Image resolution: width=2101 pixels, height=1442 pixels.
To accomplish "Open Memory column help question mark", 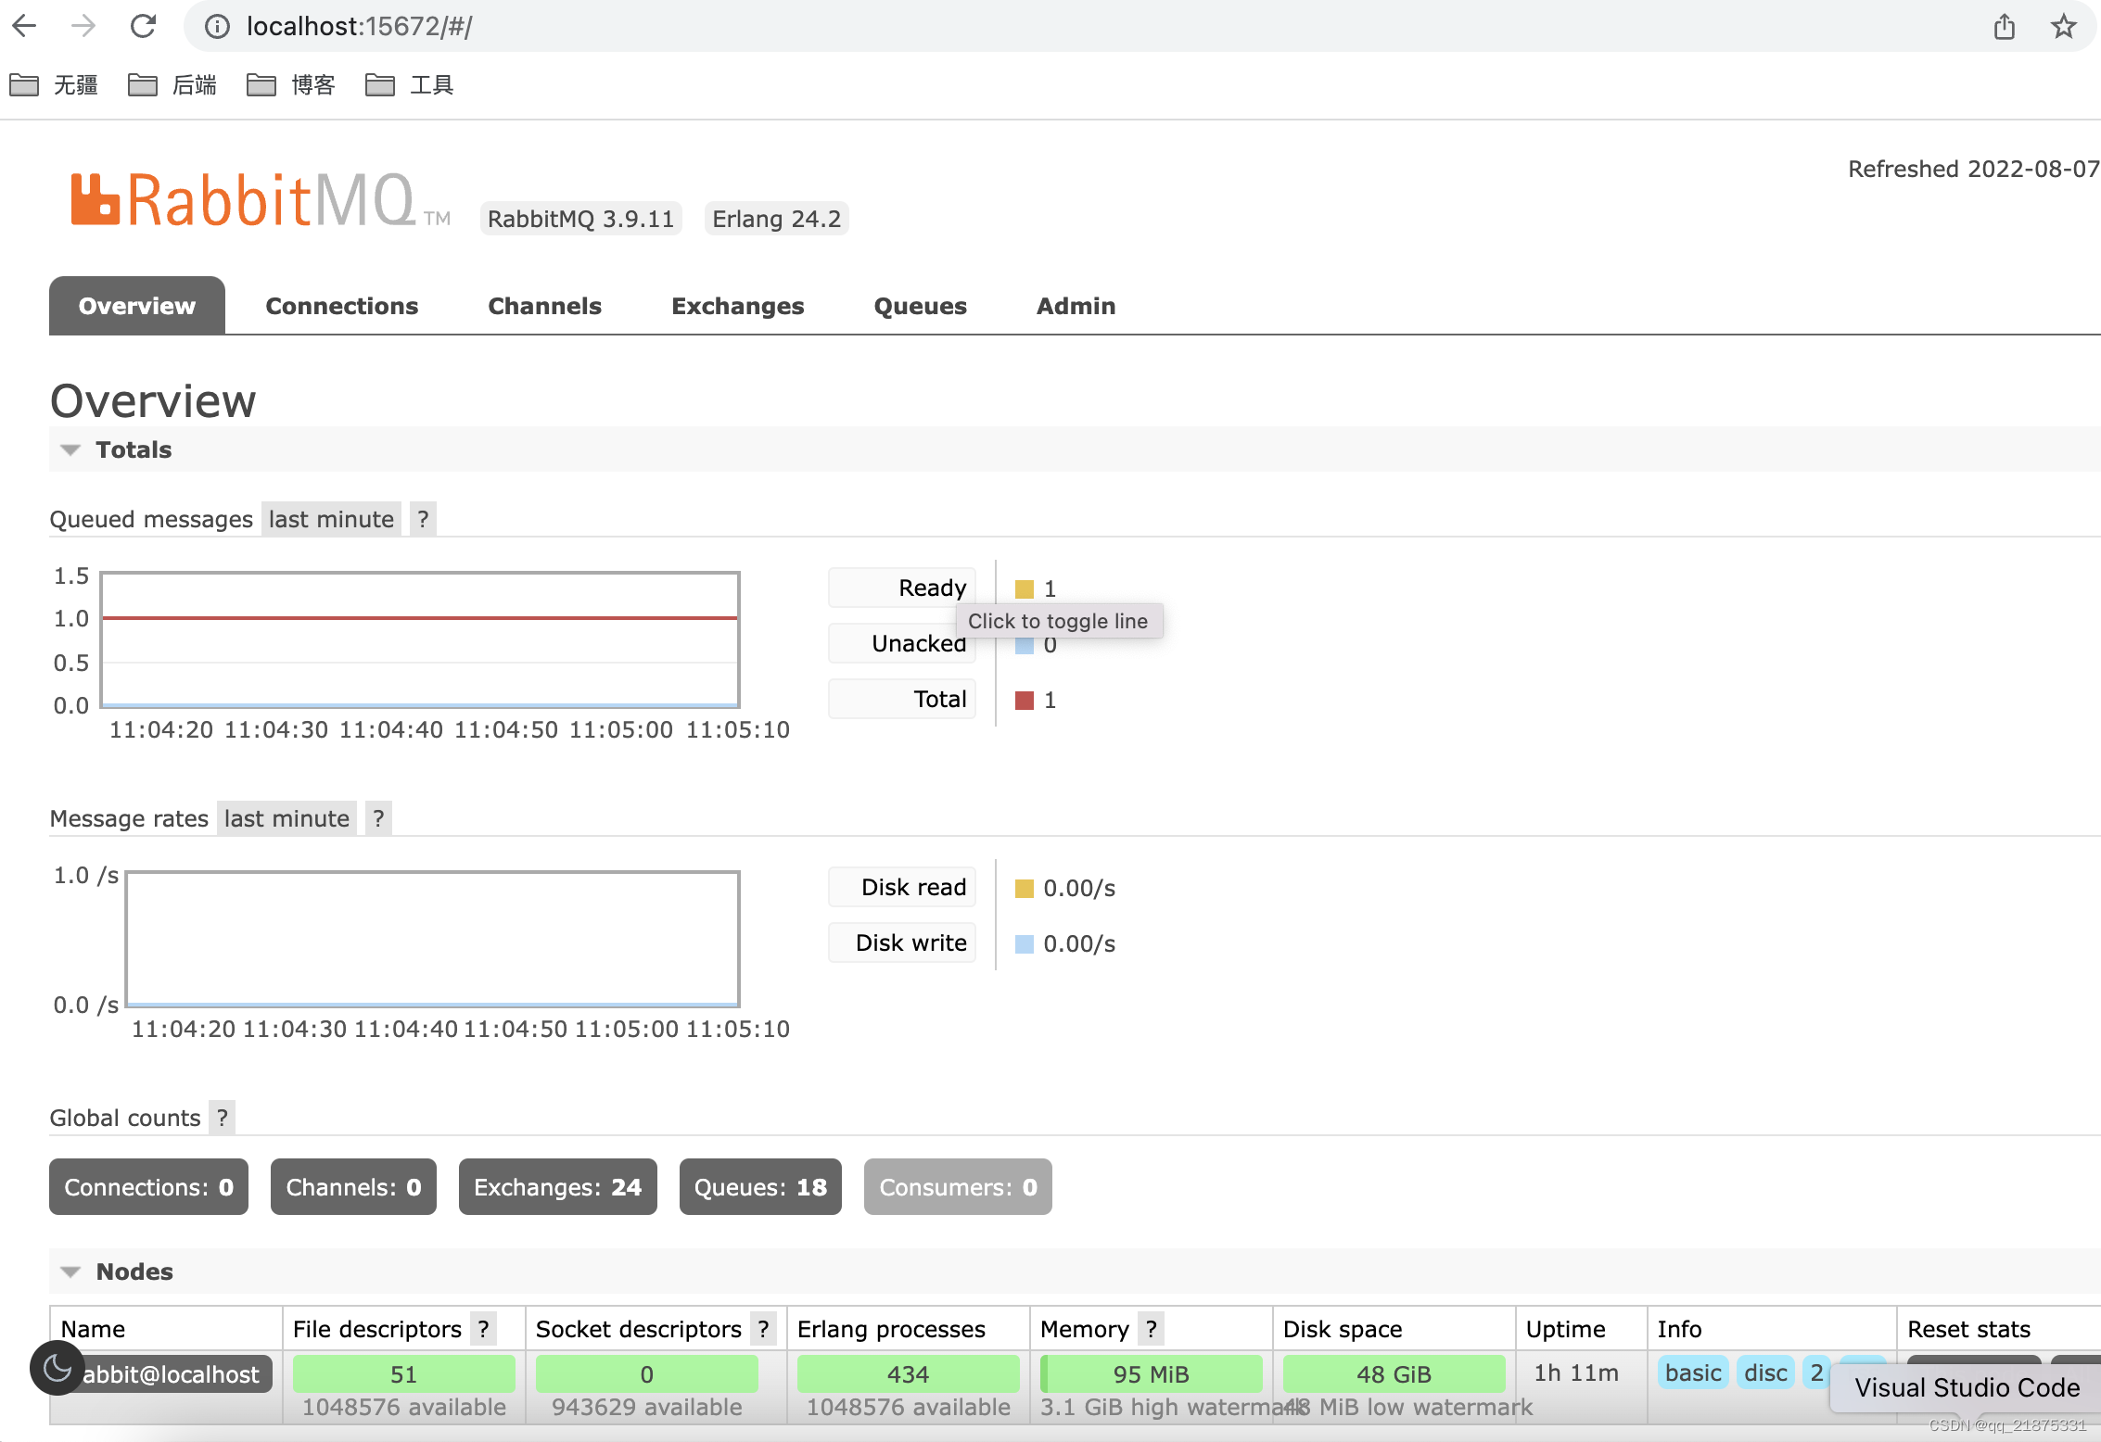I will (1152, 1329).
